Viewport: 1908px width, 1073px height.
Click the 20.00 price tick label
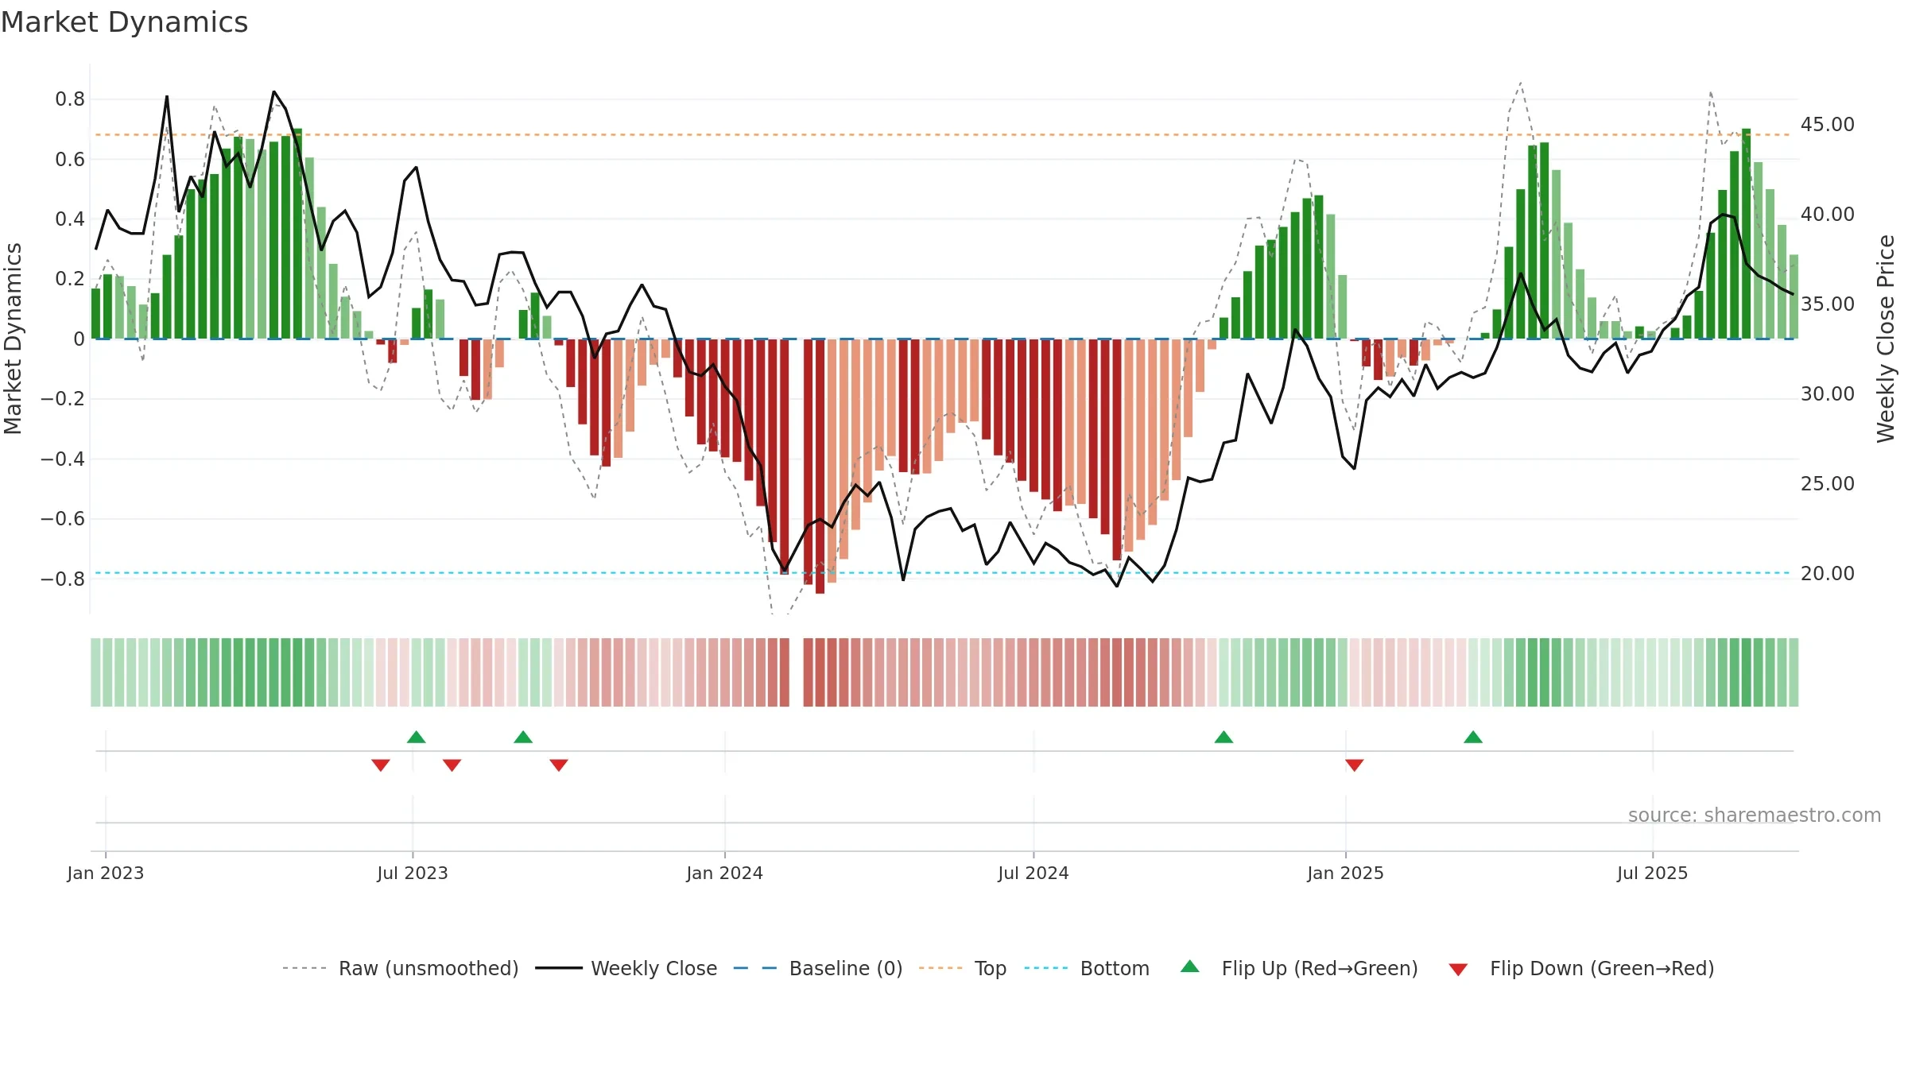(x=1828, y=574)
